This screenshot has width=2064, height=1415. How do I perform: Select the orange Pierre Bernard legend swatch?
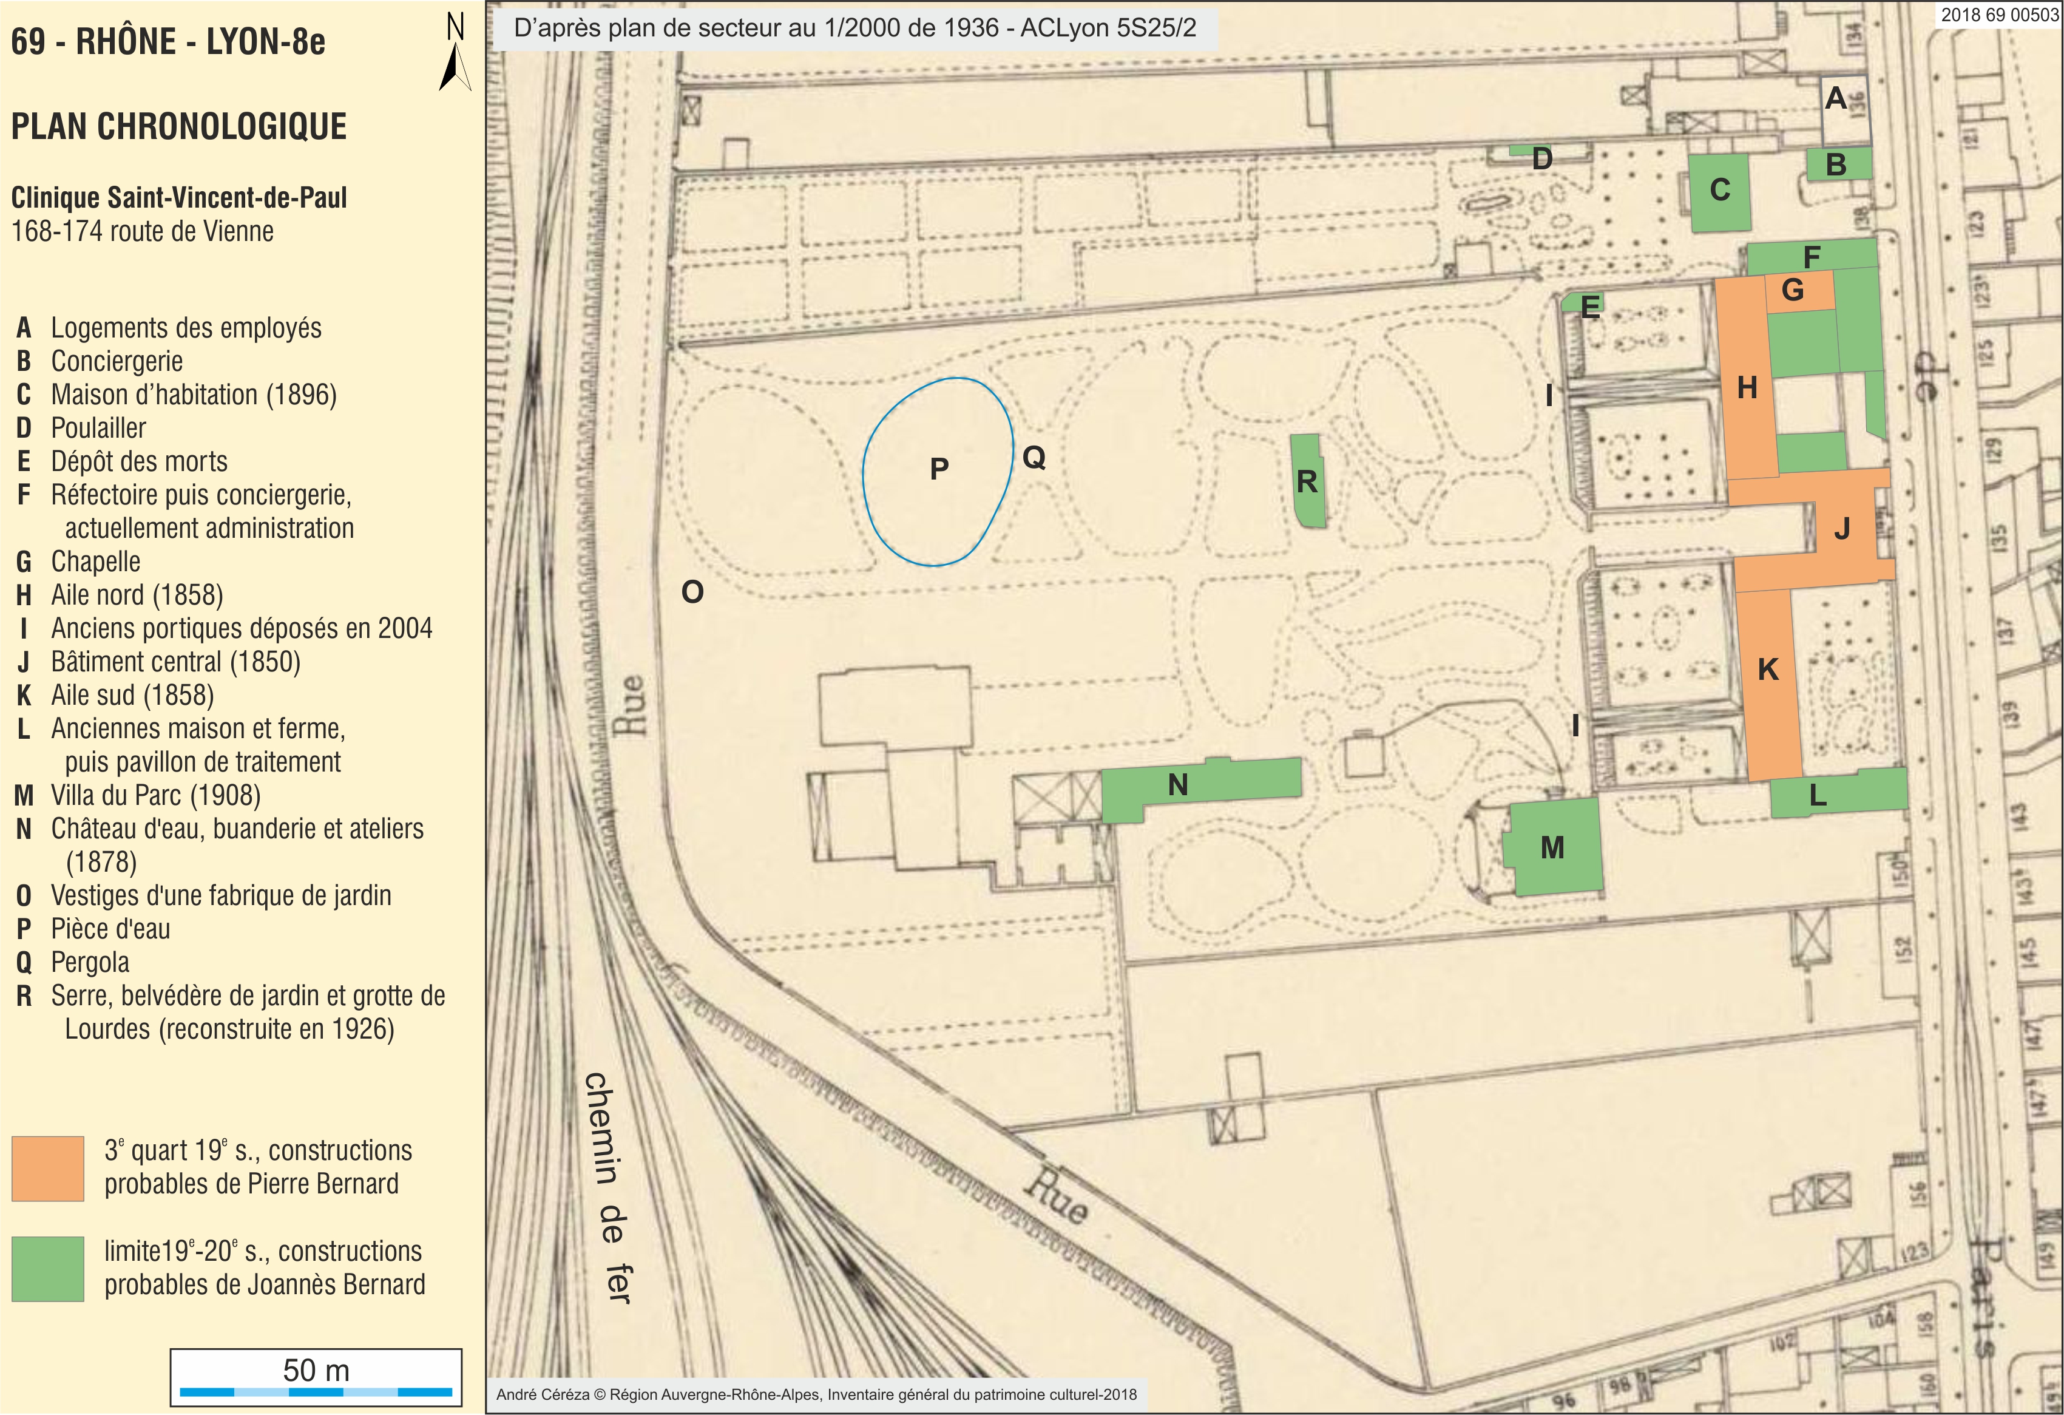pyautogui.click(x=48, y=1168)
